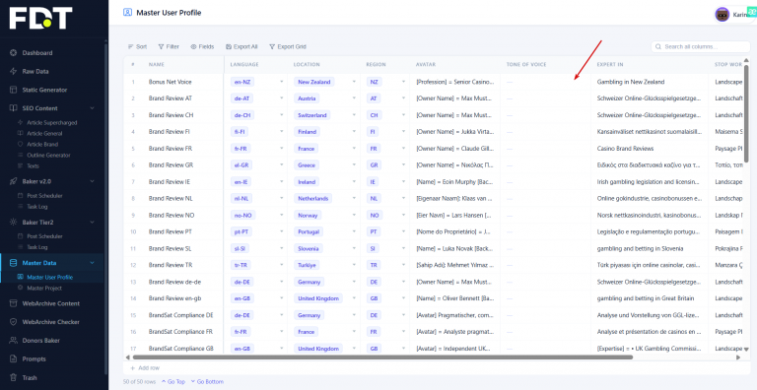This screenshot has width=757, height=390.
Task: Click the Raw Data lightning icon
Action: click(x=14, y=72)
